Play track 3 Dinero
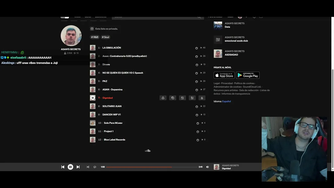The image size is (334, 188). [106, 64]
